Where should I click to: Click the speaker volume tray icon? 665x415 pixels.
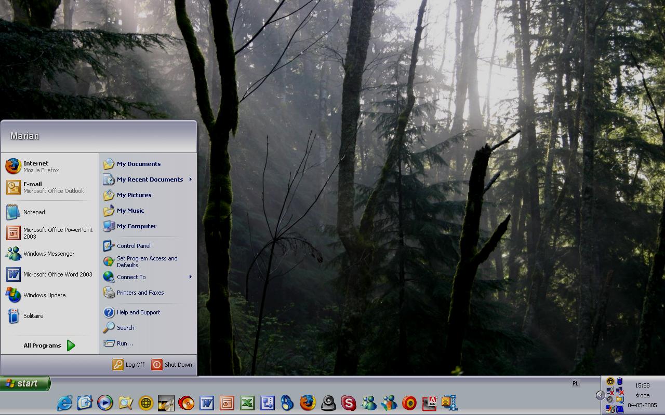tap(610, 399)
